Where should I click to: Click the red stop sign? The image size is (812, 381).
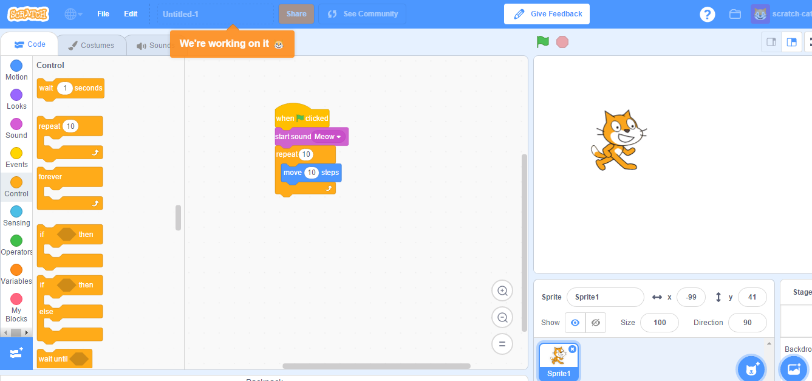562,41
